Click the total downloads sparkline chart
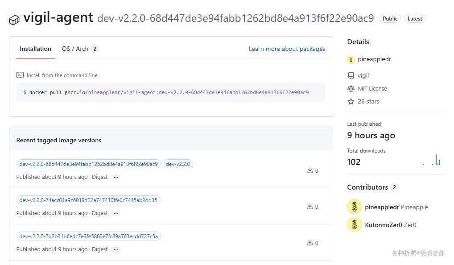 [x=432, y=160]
